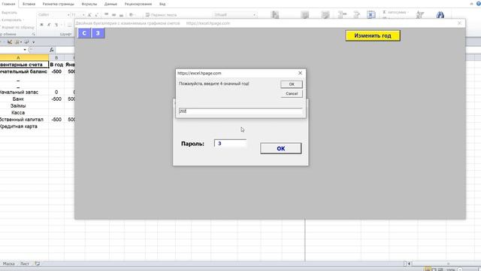Select the Банк cell
Screen dimensions: 481x271
(x=24, y=99)
